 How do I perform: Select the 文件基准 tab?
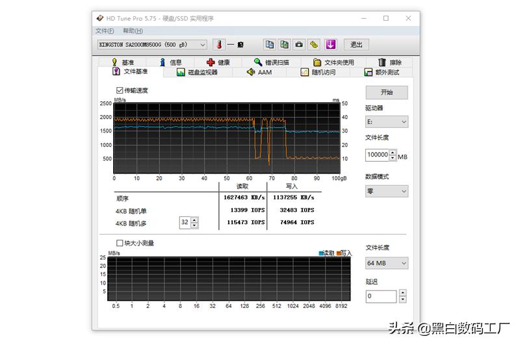click(x=131, y=71)
